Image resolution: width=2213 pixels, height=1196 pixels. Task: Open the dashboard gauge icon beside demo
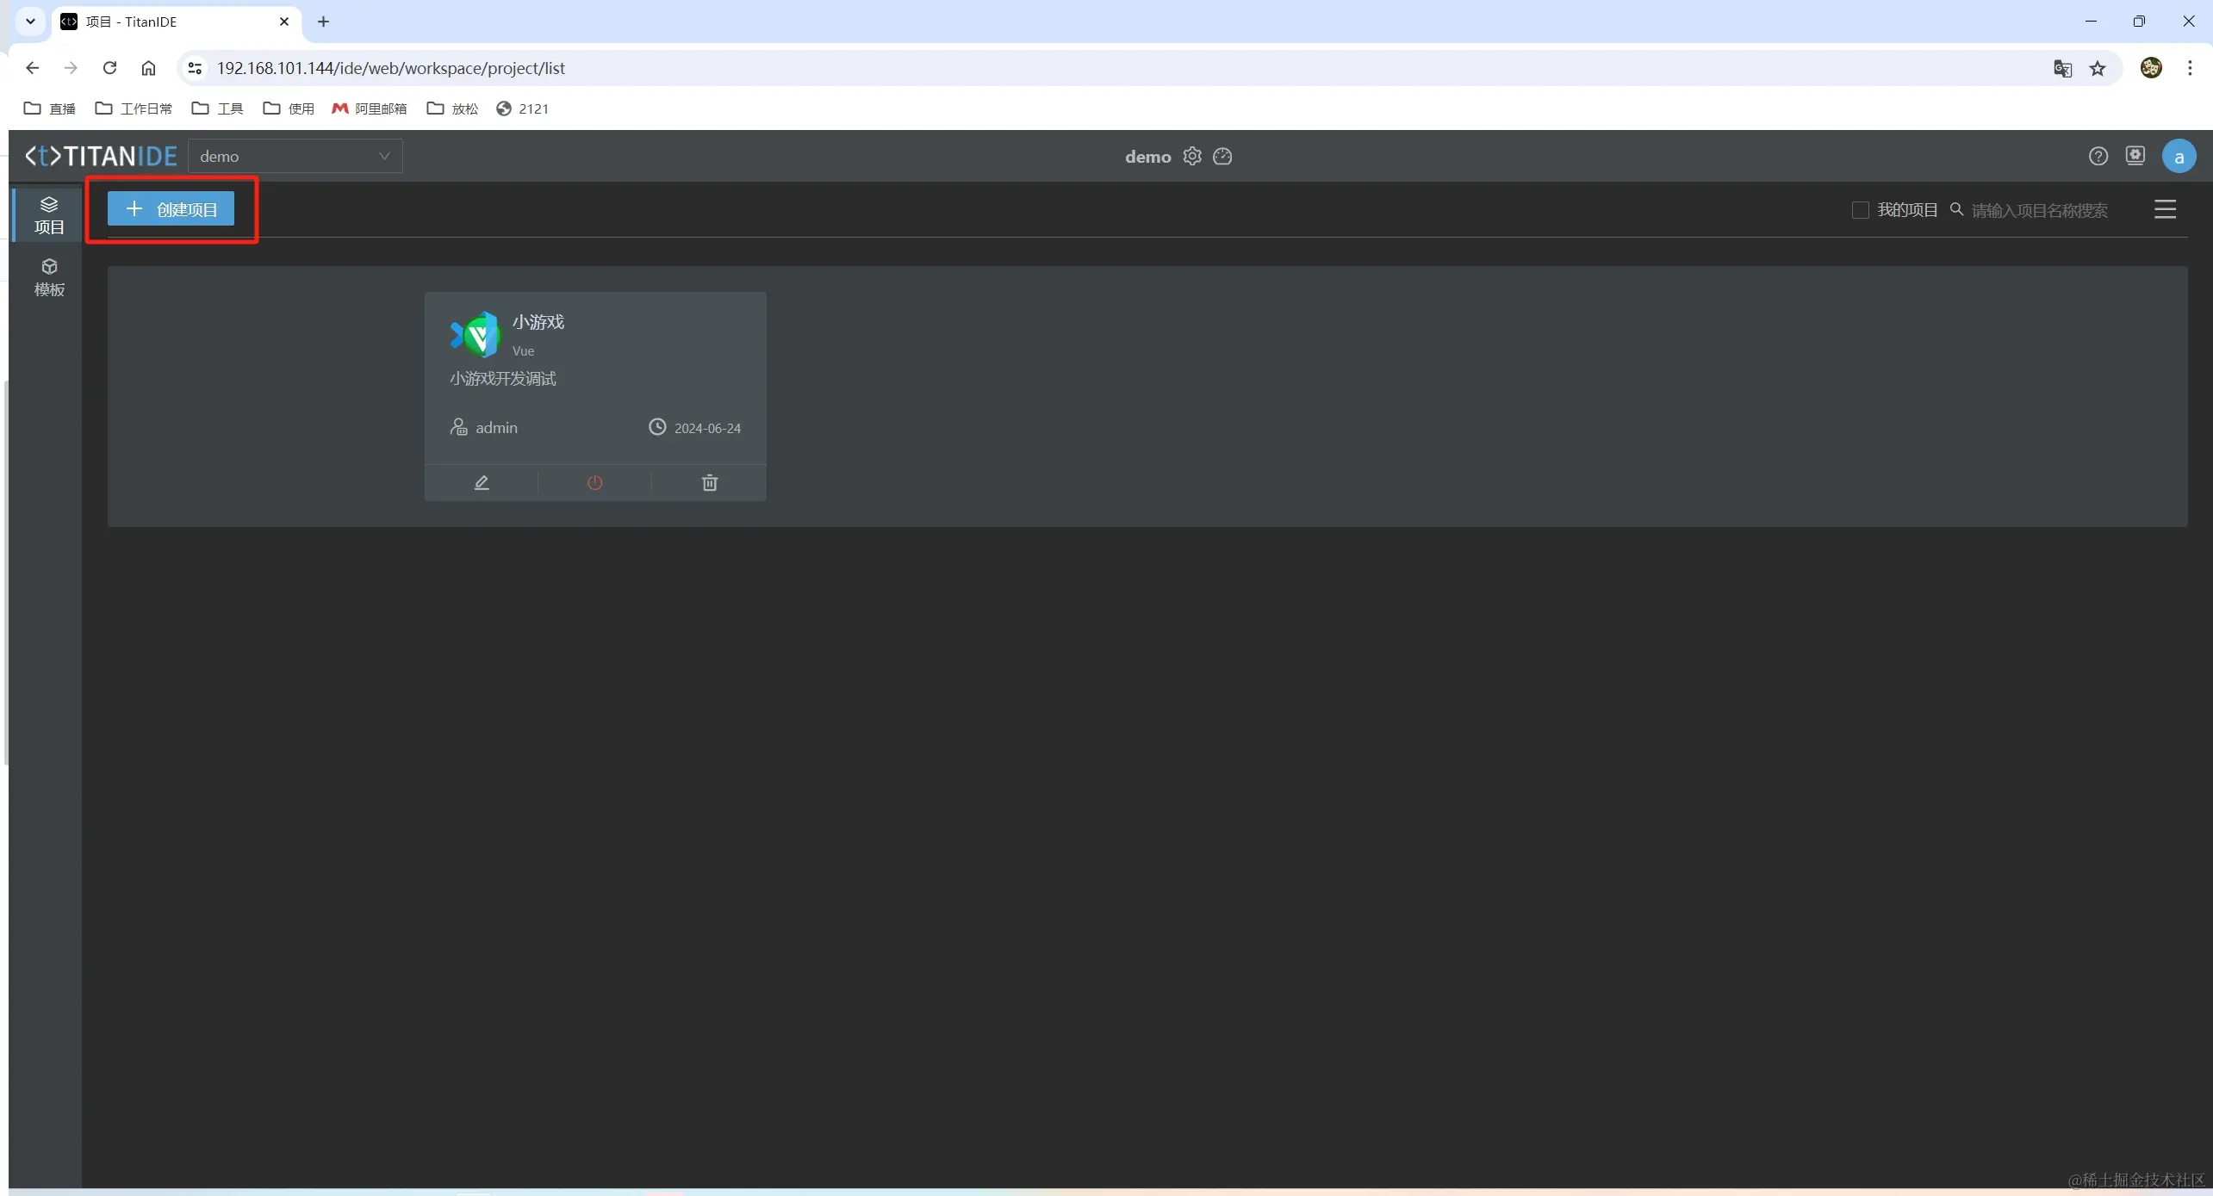tap(1222, 156)
